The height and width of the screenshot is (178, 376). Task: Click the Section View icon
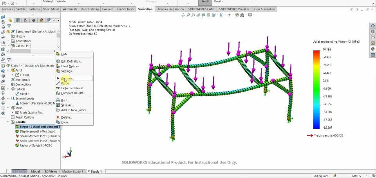tap(204, 15)
